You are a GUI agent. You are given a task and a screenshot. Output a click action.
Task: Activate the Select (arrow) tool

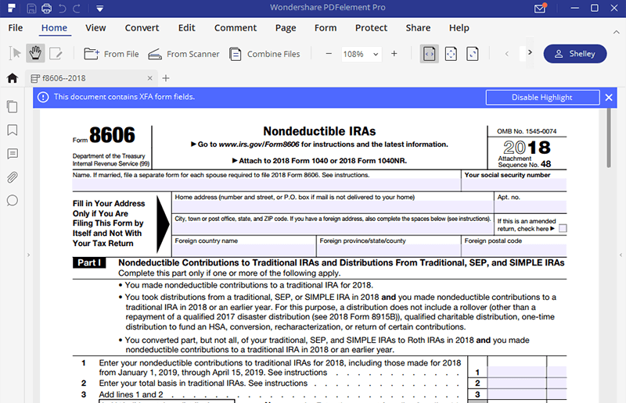pos(14,54)
